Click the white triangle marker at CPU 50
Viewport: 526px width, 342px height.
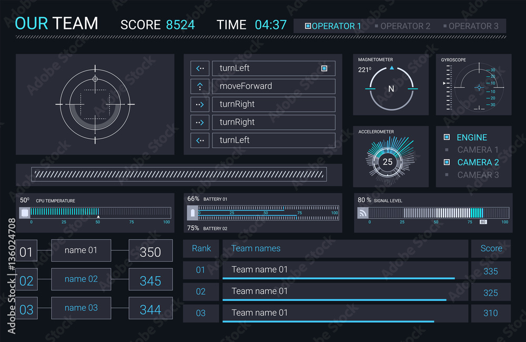[x=98, y=217]
